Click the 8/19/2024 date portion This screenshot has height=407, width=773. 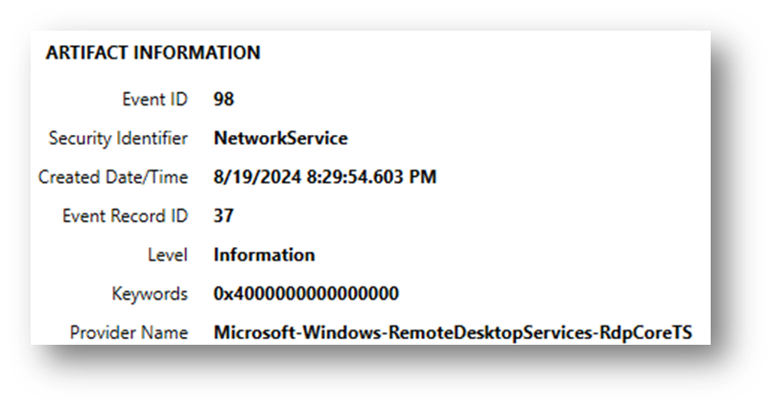(257, 177)
